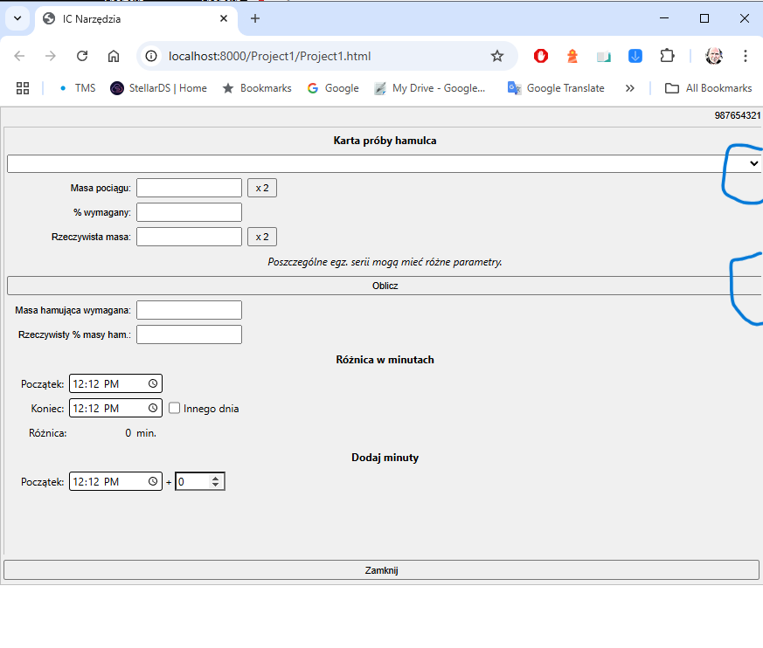The width and height of the screenshot is (763, 648).
Task: Click the browser back arrow
Action: [19, 56]
